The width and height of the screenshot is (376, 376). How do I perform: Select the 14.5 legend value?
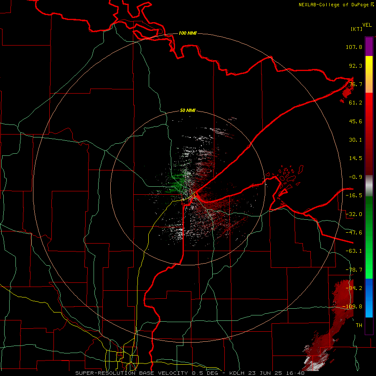click(356, 158)
